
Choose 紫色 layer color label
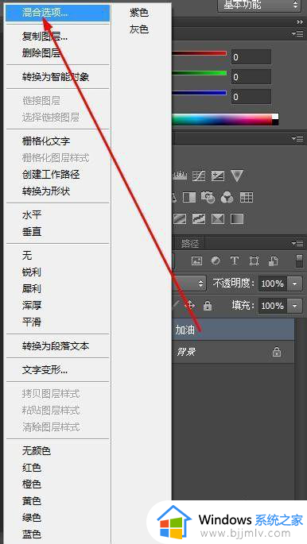pos(140,13)
